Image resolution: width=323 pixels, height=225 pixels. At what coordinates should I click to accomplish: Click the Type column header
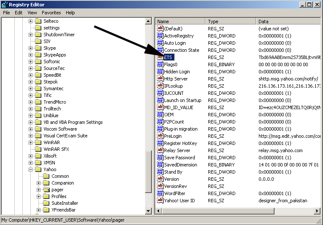[230, 21]
